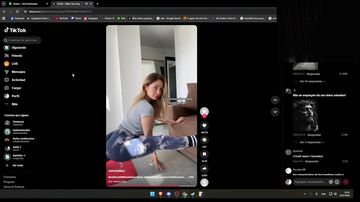
Task: Reply to the Hace 4 h comment
Action: click(x=312, y=161)
